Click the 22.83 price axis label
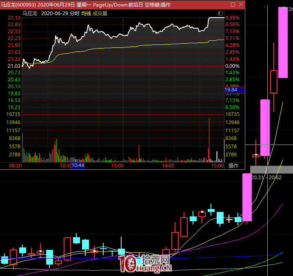The width and height of the screenshot is (293, 276). (14, 24)
